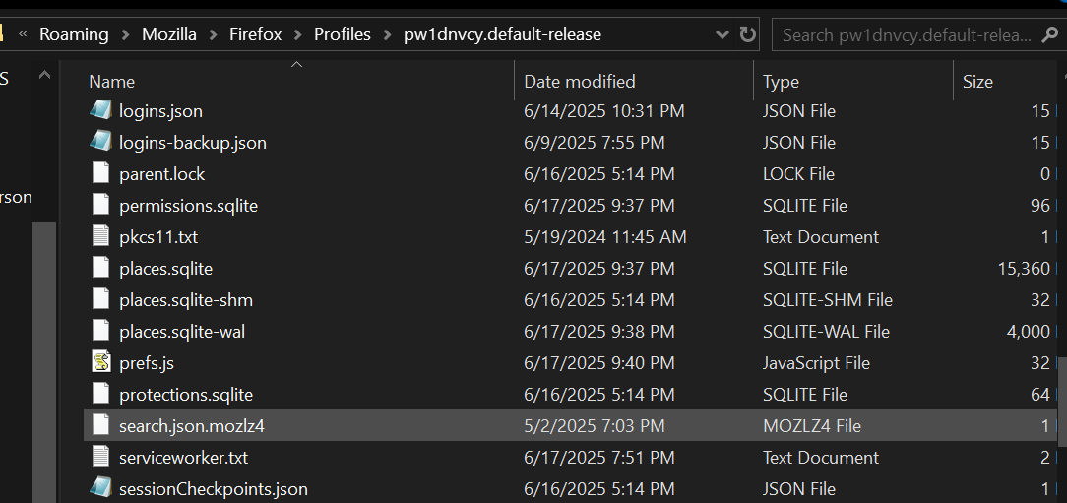This screenshot has height=503, width=1067.
Task: Click the magnifier search icon
Action: coord(1049,34)
